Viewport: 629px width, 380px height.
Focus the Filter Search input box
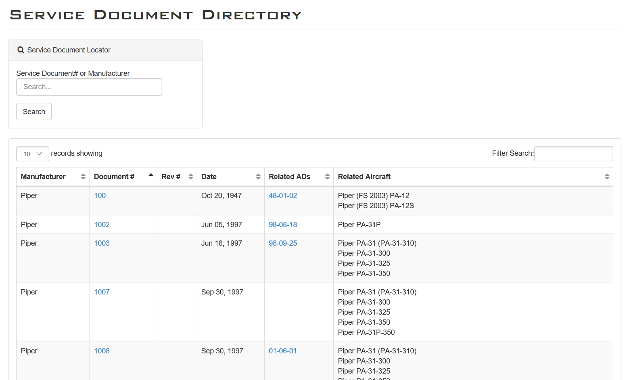(x=573, y=154)
